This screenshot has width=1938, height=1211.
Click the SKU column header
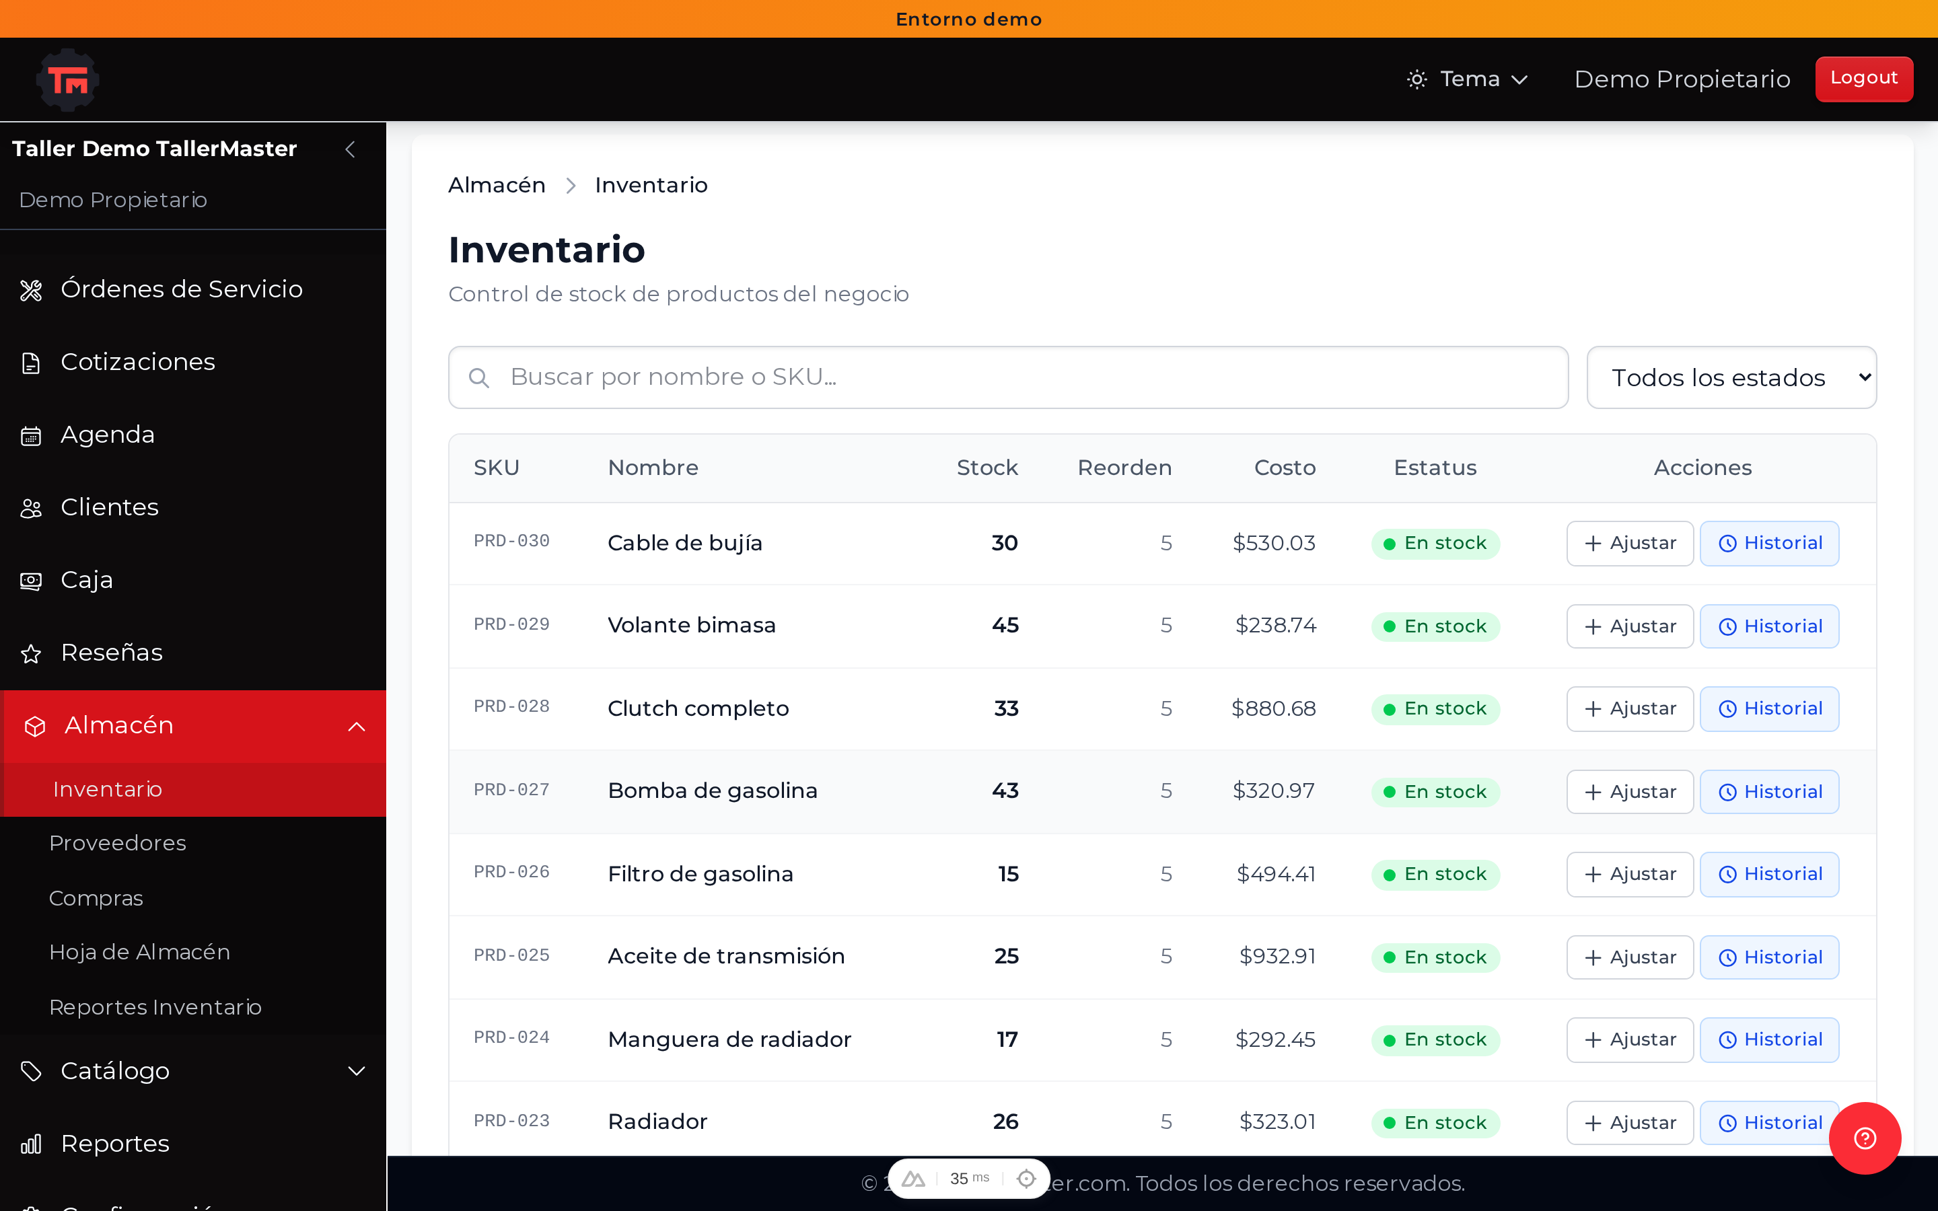coord(497,468)
